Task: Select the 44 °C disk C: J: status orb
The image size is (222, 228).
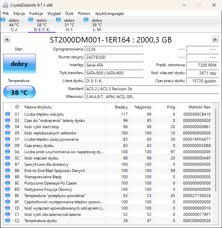Action: point(3,20)
